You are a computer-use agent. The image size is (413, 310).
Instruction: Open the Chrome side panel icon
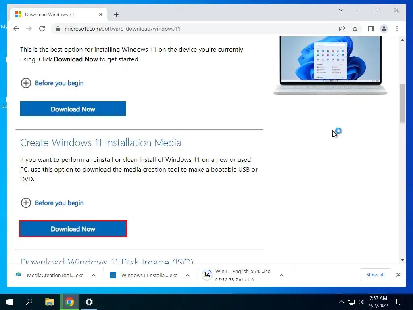point(371,29)
